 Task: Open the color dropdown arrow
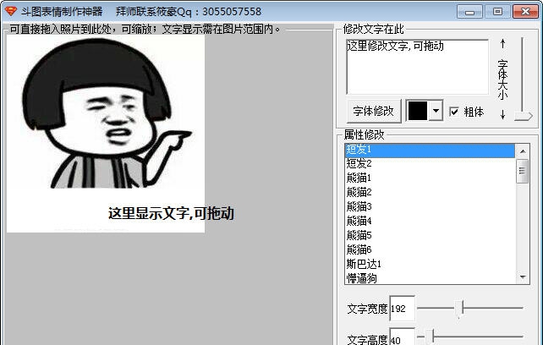pyautogui.click(x=436, y=111)
